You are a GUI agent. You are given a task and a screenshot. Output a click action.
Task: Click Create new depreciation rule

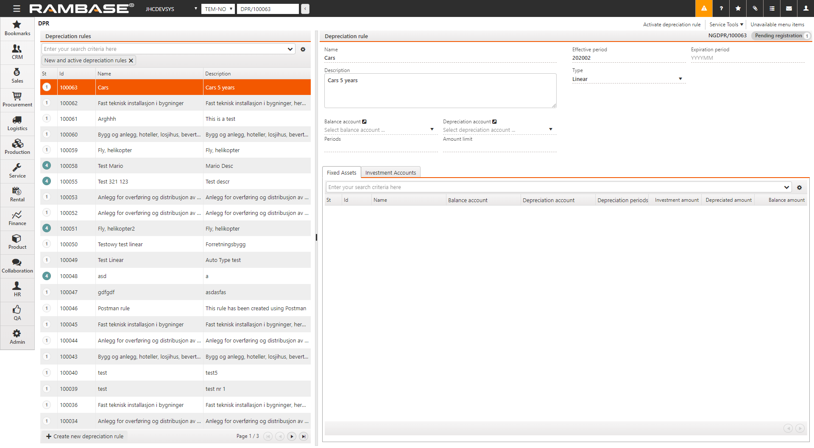[85, 436]
